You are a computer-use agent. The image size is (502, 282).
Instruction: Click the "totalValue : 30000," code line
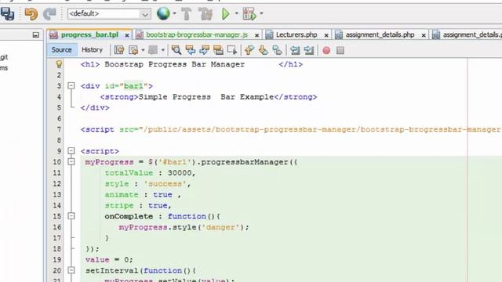pyautogui.click(x=150, y=173)
